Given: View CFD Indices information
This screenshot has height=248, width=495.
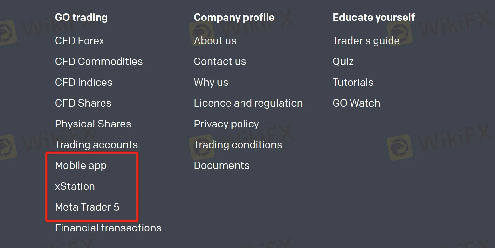Looking at the screenshot, I should point(83,82).
